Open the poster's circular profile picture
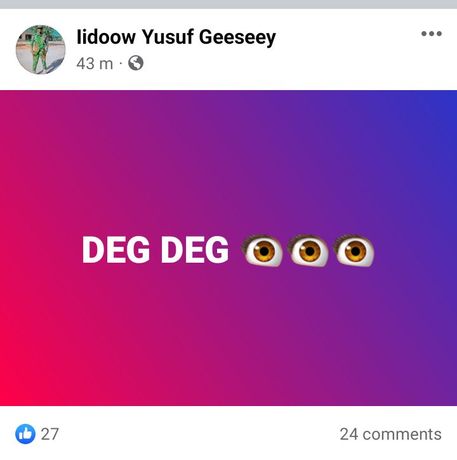457x460 pixels. 41,49
